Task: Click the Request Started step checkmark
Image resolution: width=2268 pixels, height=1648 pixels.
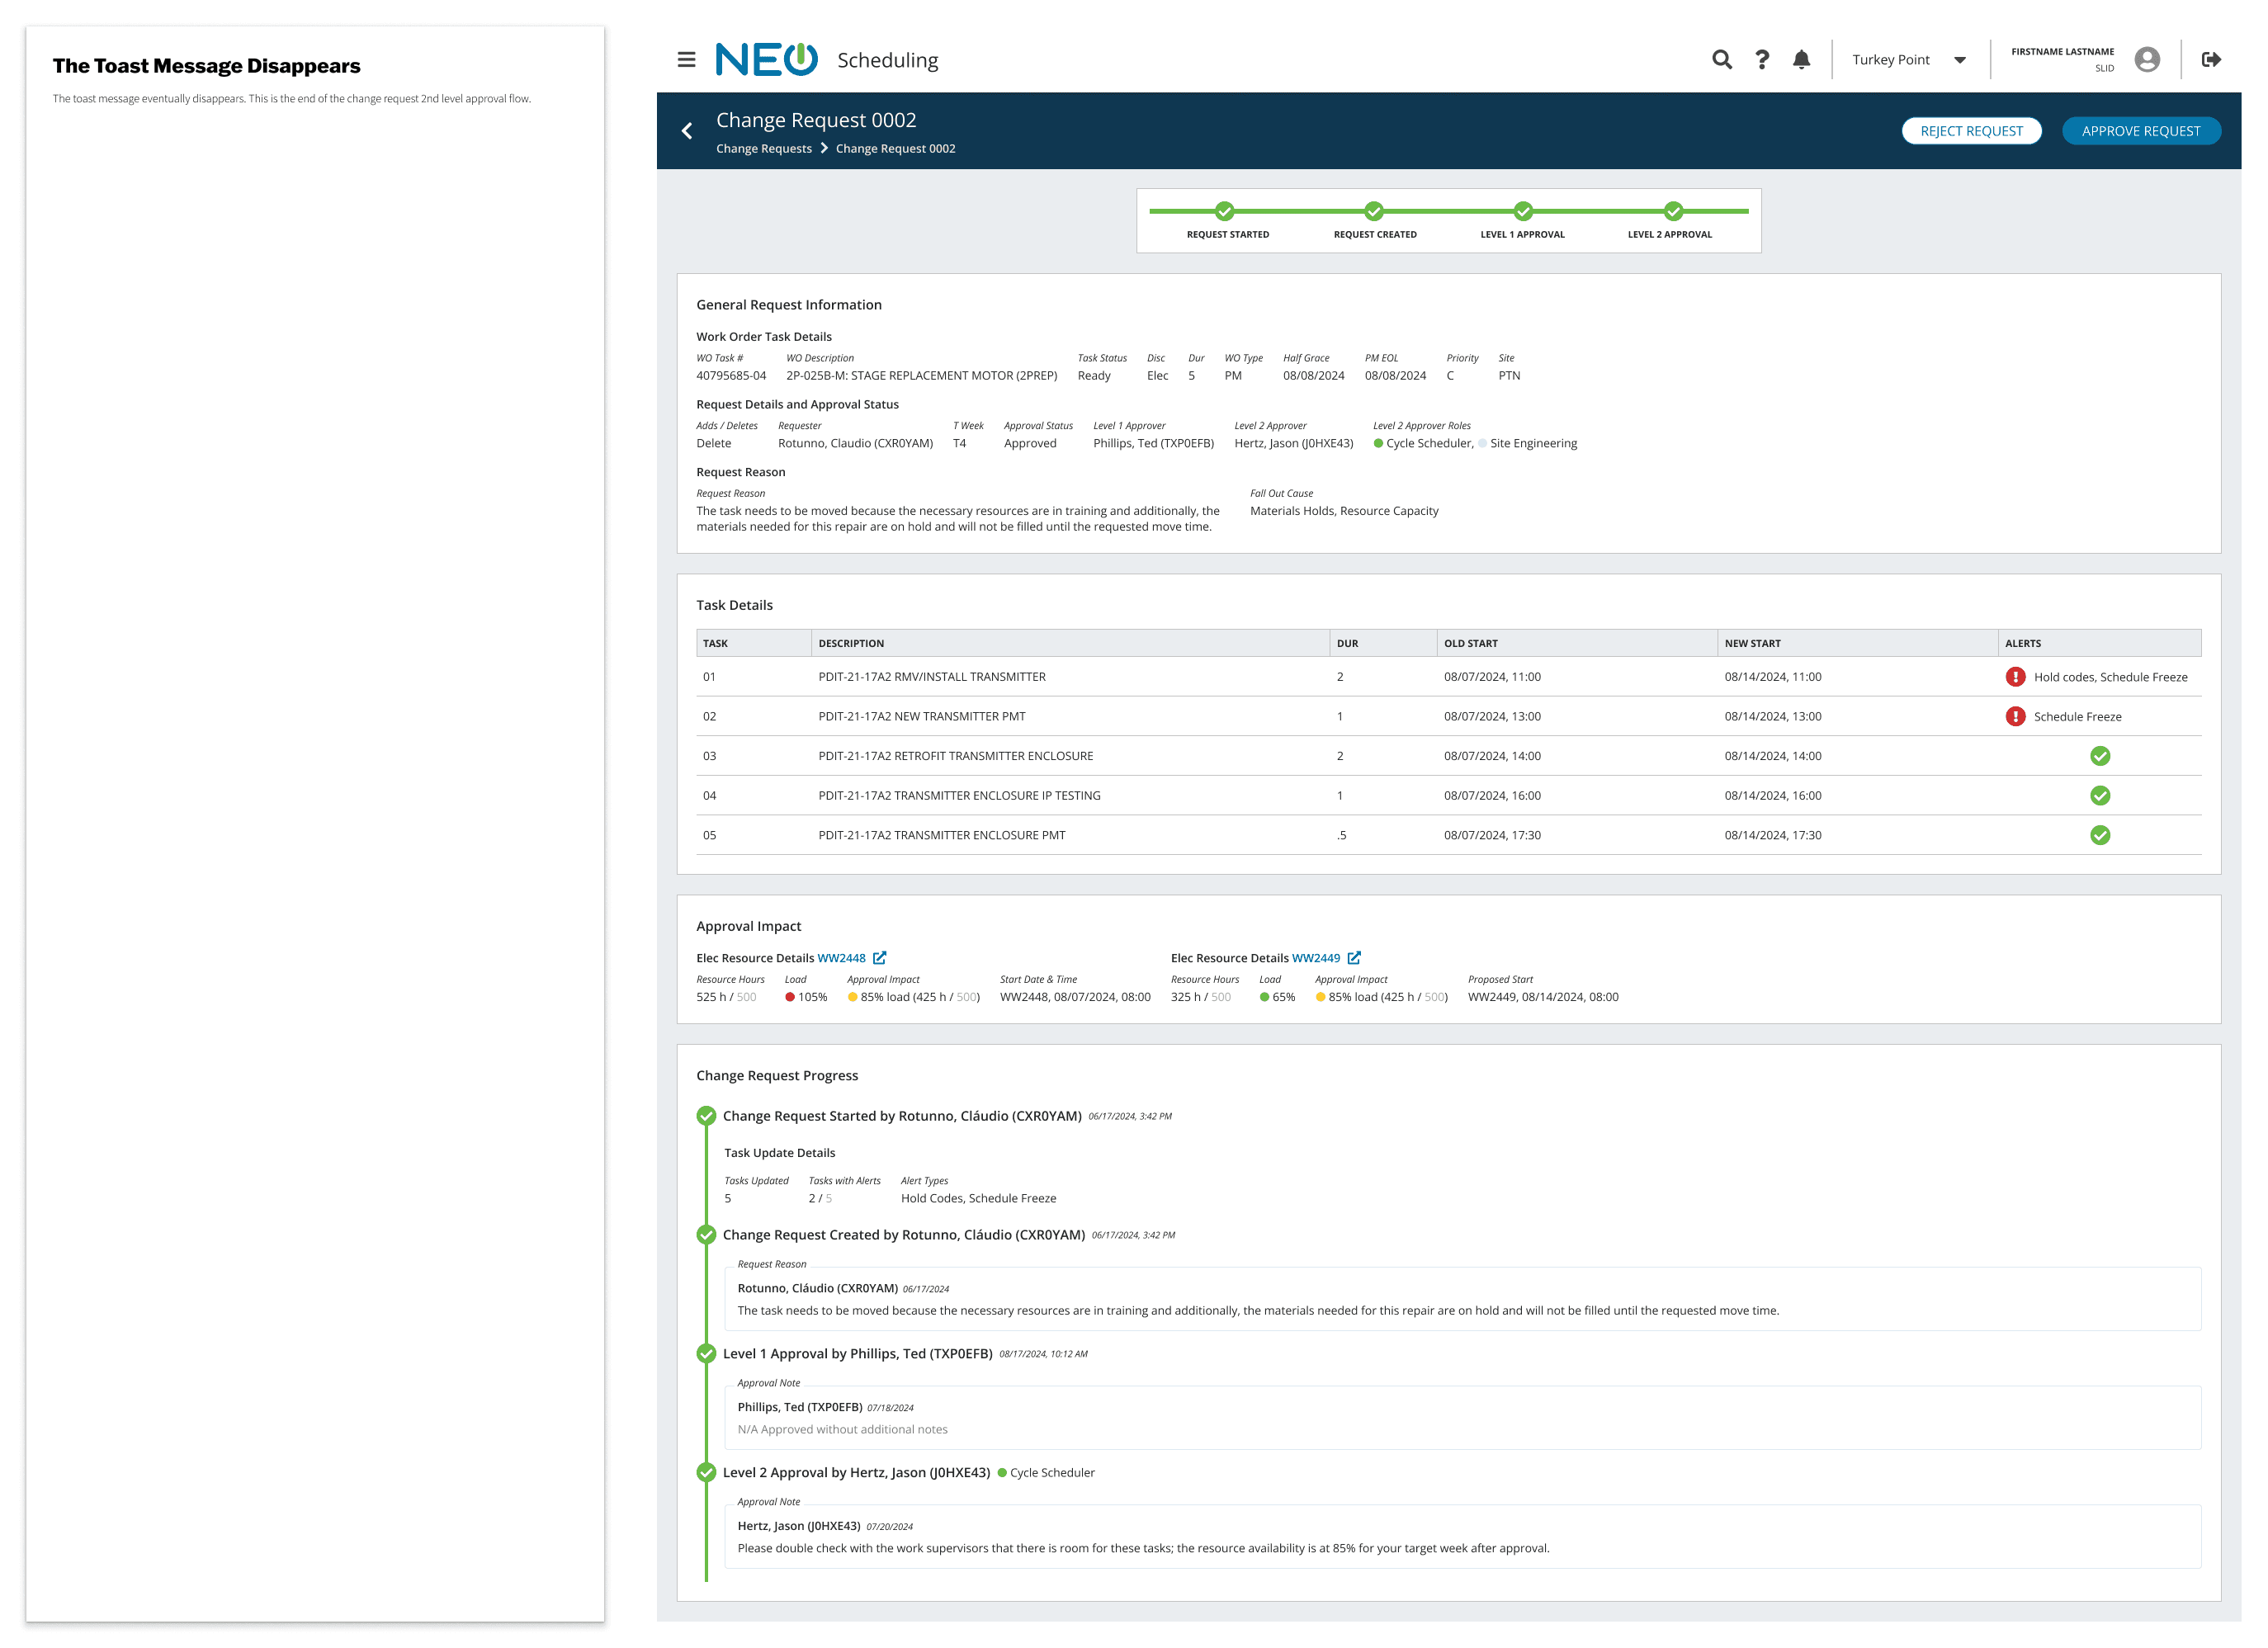Action: pyautogui.click(x=1224, y=211)
